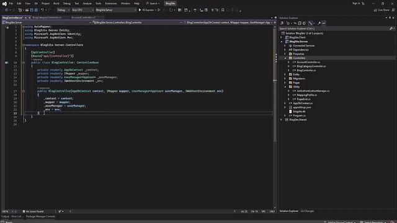Screen dimensions: 397x223
Task: Open the Error List tab
Action: 17,216
